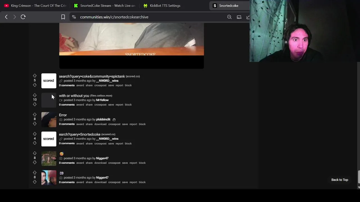This screenshot has height=202, width=360.
Task: Open scored thumbnail of 'earch?query=Snortedcoke' post
Action: pos(49,139)
